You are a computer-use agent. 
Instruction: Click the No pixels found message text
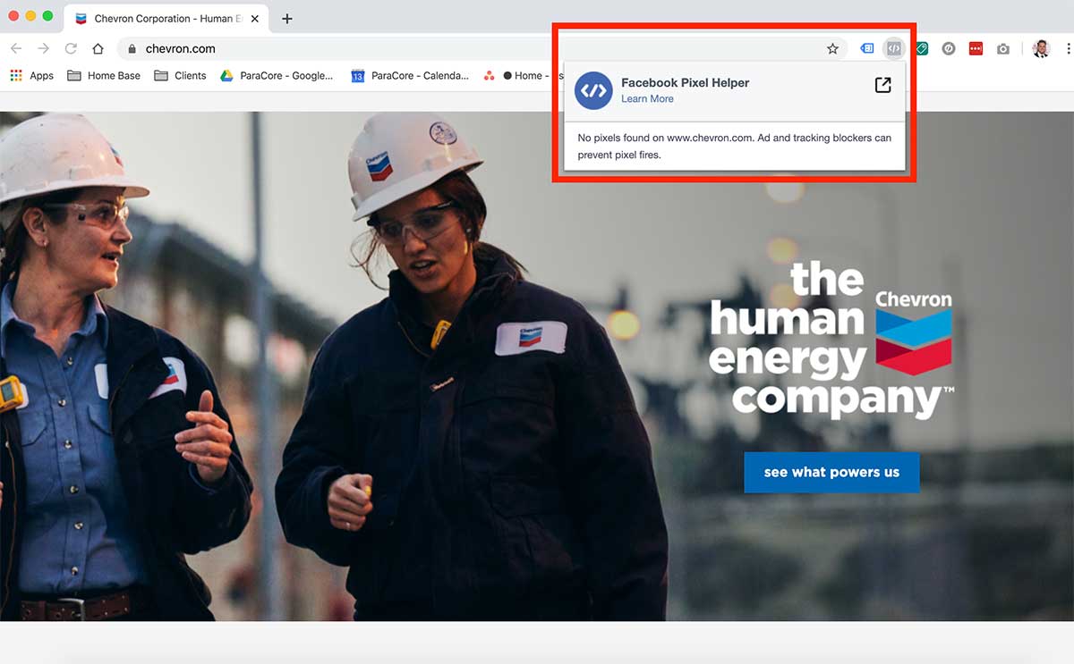coord(734,147)
